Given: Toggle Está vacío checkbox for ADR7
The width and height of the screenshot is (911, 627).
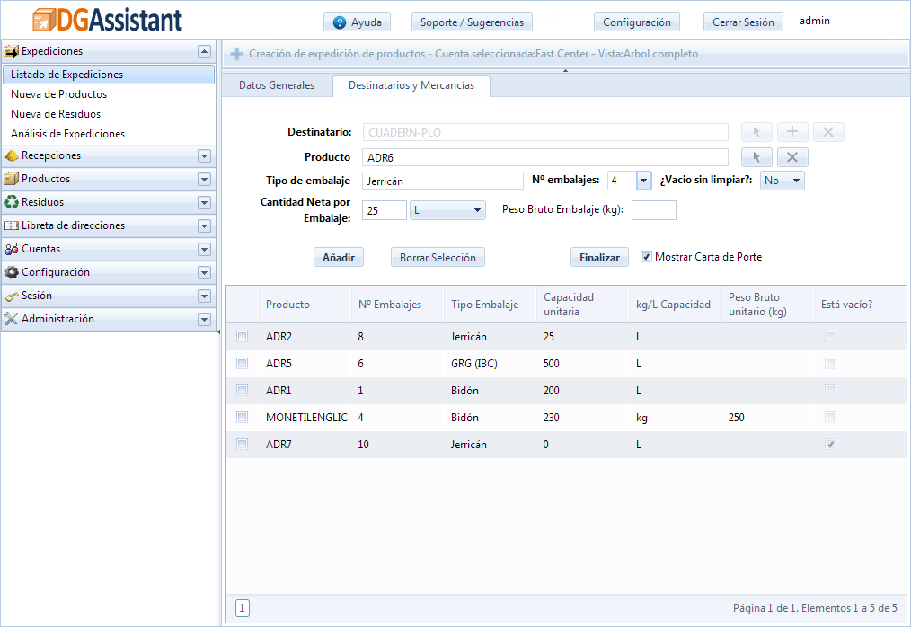Looking at the screenshot, I should click(x=831, y=444).
